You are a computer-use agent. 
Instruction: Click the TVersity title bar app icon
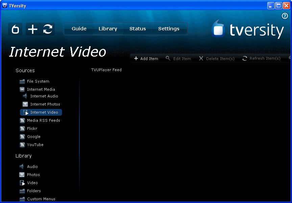5,6
